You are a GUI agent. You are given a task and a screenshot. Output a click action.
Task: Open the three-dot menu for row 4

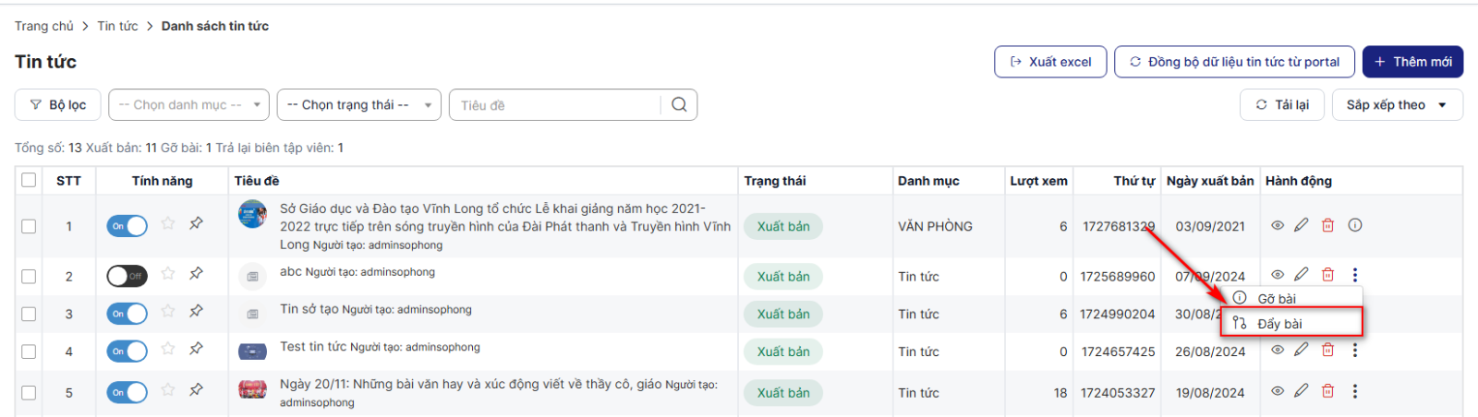[x=1354, y=350]
